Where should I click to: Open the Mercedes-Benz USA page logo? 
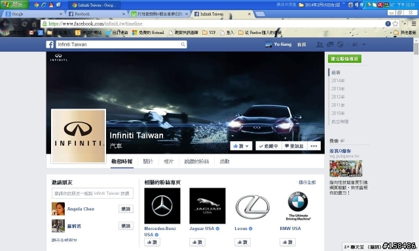point(162,206)
